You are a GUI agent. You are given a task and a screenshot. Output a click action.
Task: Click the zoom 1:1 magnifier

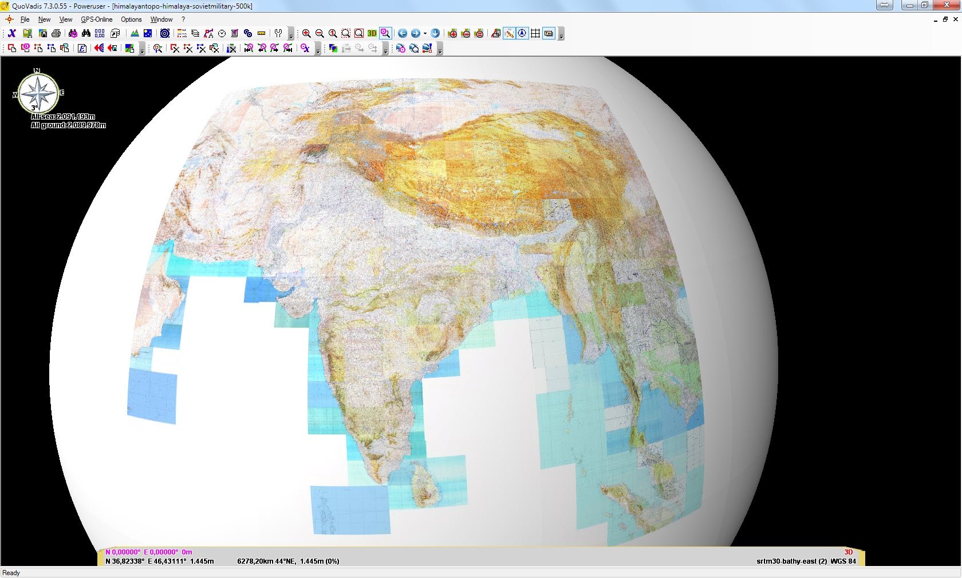(333, 33)
